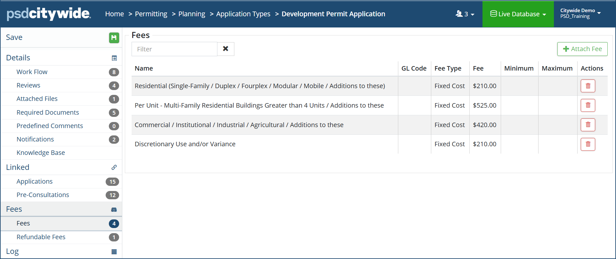616x259 pixels.
Task: Click the Log section lines icon
Action: [x=114, y=252]
